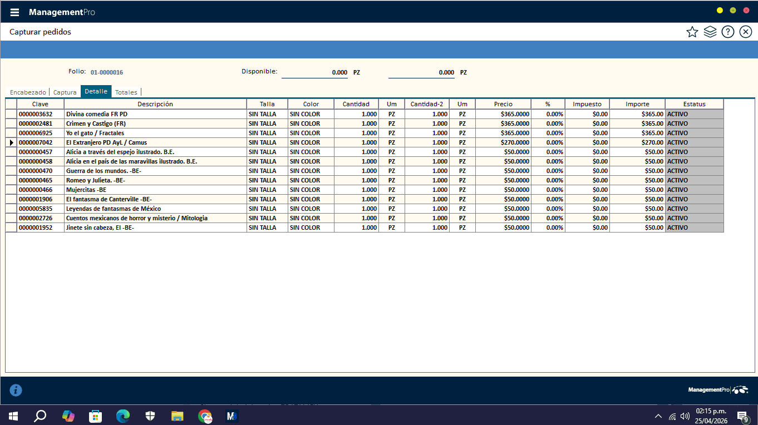Open Microsoft Edge from the taskbar
The image size is (758, 425).
122,416
